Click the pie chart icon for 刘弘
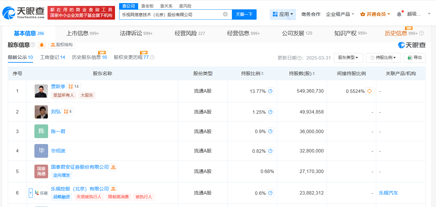The width and height of the screenshot is (436, 207). pyautogui.click(x=271, y=112)
